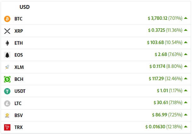Click the green Bitcoin Cash icon

click(x=7, y=79)
